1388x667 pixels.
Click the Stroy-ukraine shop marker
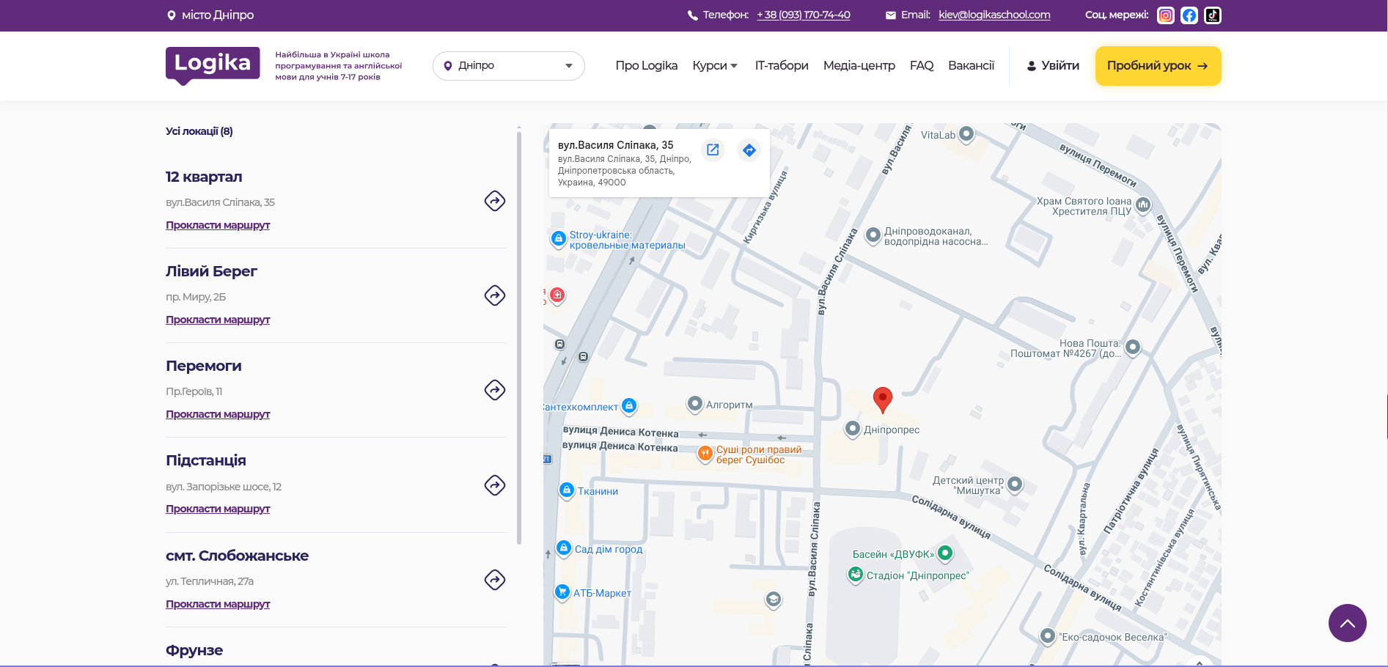(559, 239)
